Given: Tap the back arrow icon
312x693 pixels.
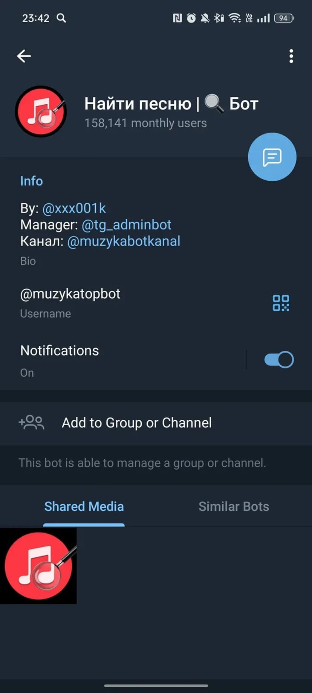Looking at the screenshot, I should tap(24, 56).
